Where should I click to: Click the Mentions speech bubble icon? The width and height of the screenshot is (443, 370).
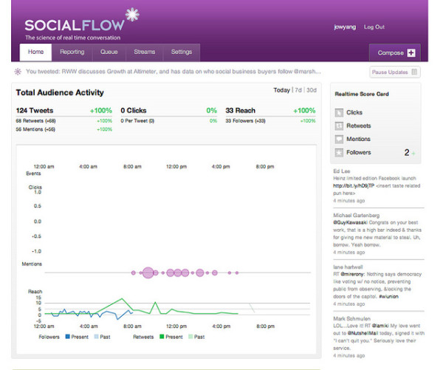click(339, 139)
